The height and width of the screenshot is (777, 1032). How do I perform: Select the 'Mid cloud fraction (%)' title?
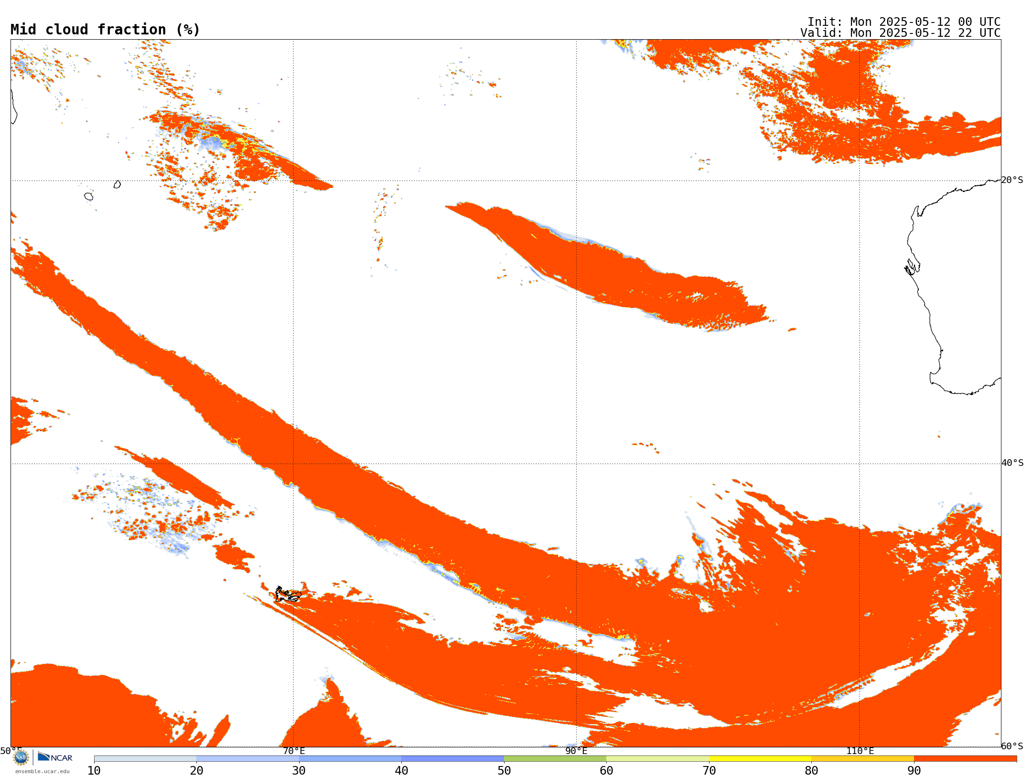105,30
